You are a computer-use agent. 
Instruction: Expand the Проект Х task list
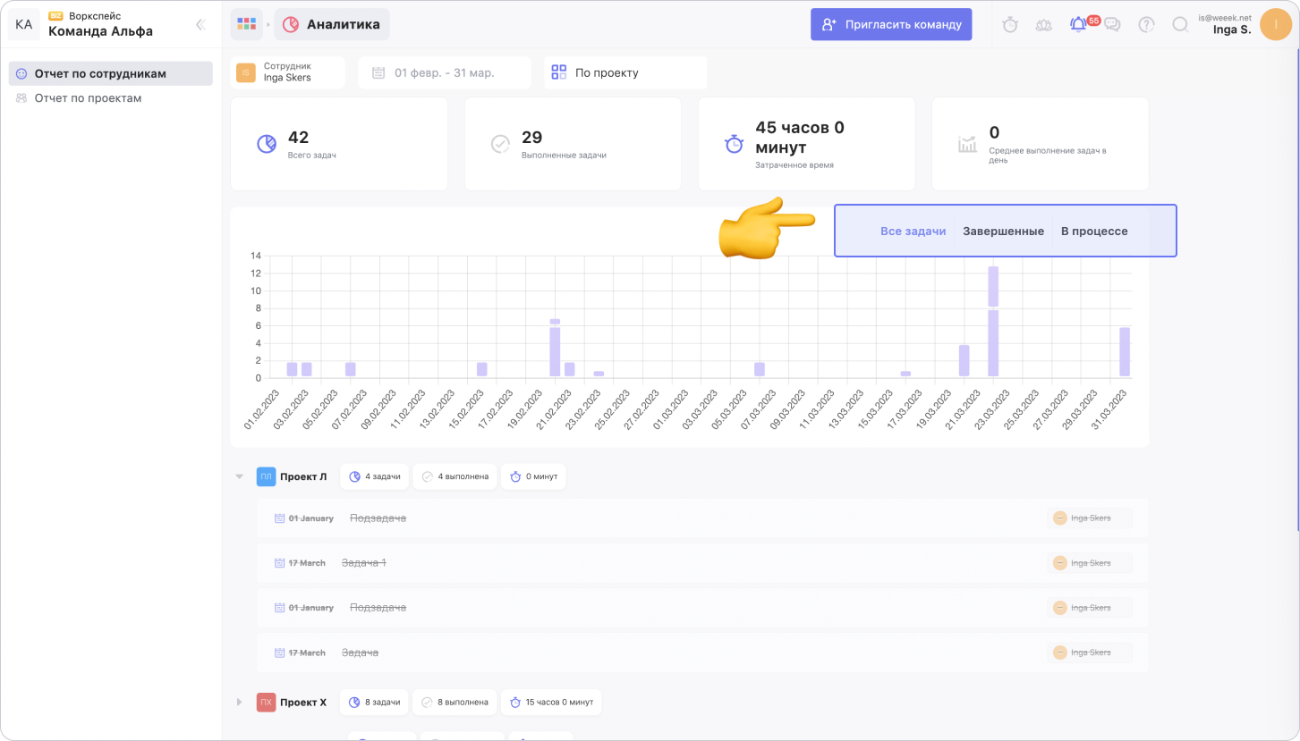coord(239,702)
